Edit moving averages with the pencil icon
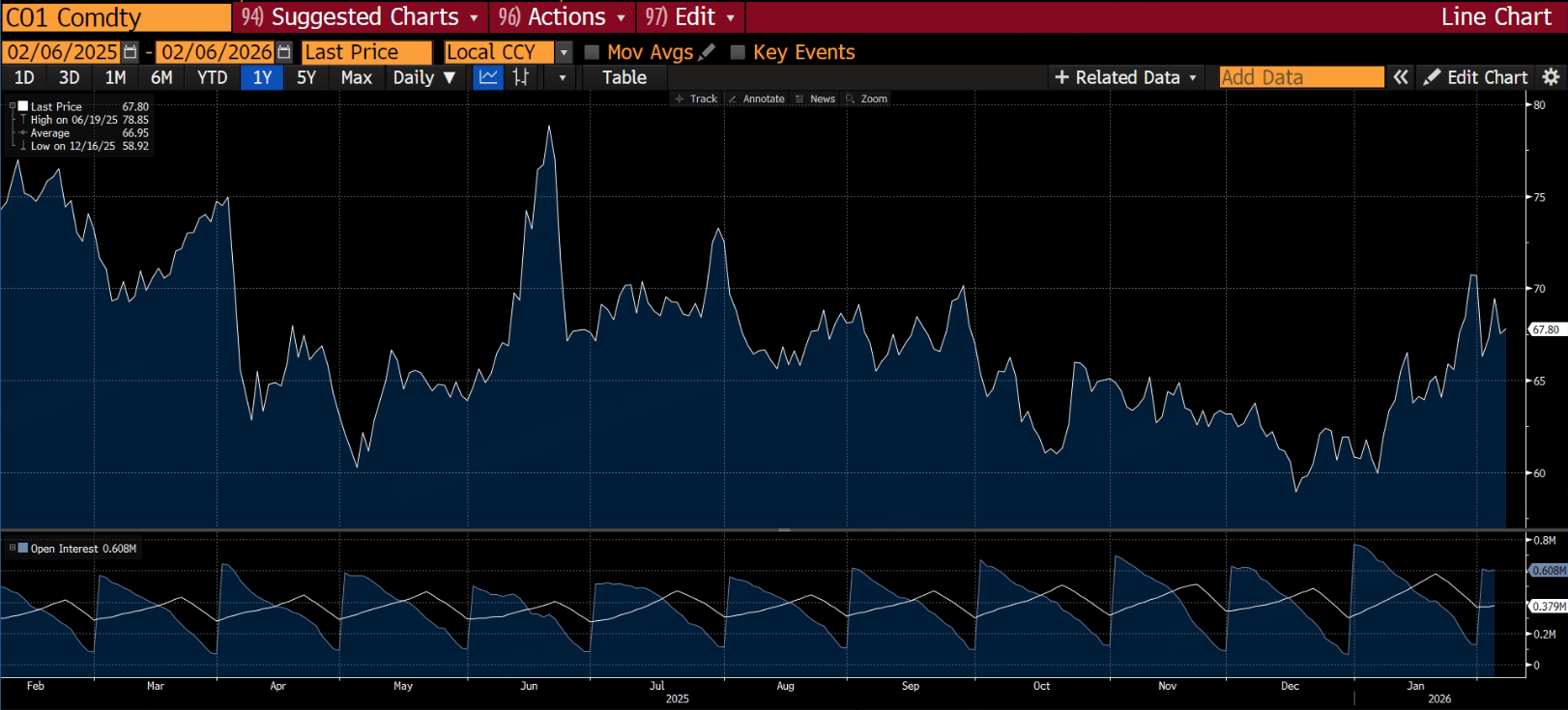The width and height of the screenshot is (1568, 710). (708, 52)
